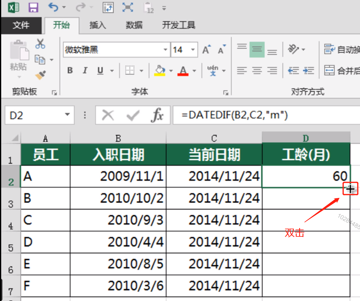The image size is (360, 301).
Task: Open the 文件 menu
Action: pos(21,25)
